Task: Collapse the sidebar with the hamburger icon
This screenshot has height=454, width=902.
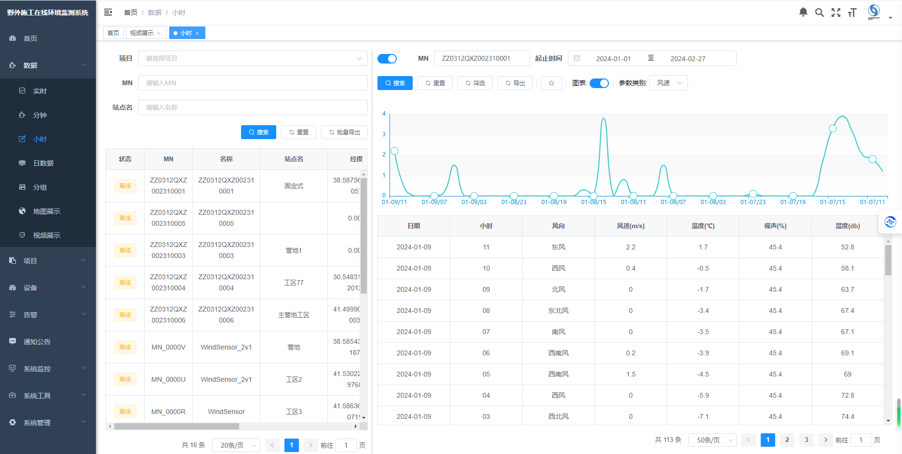Action: (x=108, y=12)
